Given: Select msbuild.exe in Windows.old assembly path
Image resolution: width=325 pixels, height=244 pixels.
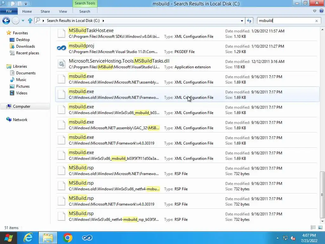Looking at the screenshot, I should (x=187, y=79).
